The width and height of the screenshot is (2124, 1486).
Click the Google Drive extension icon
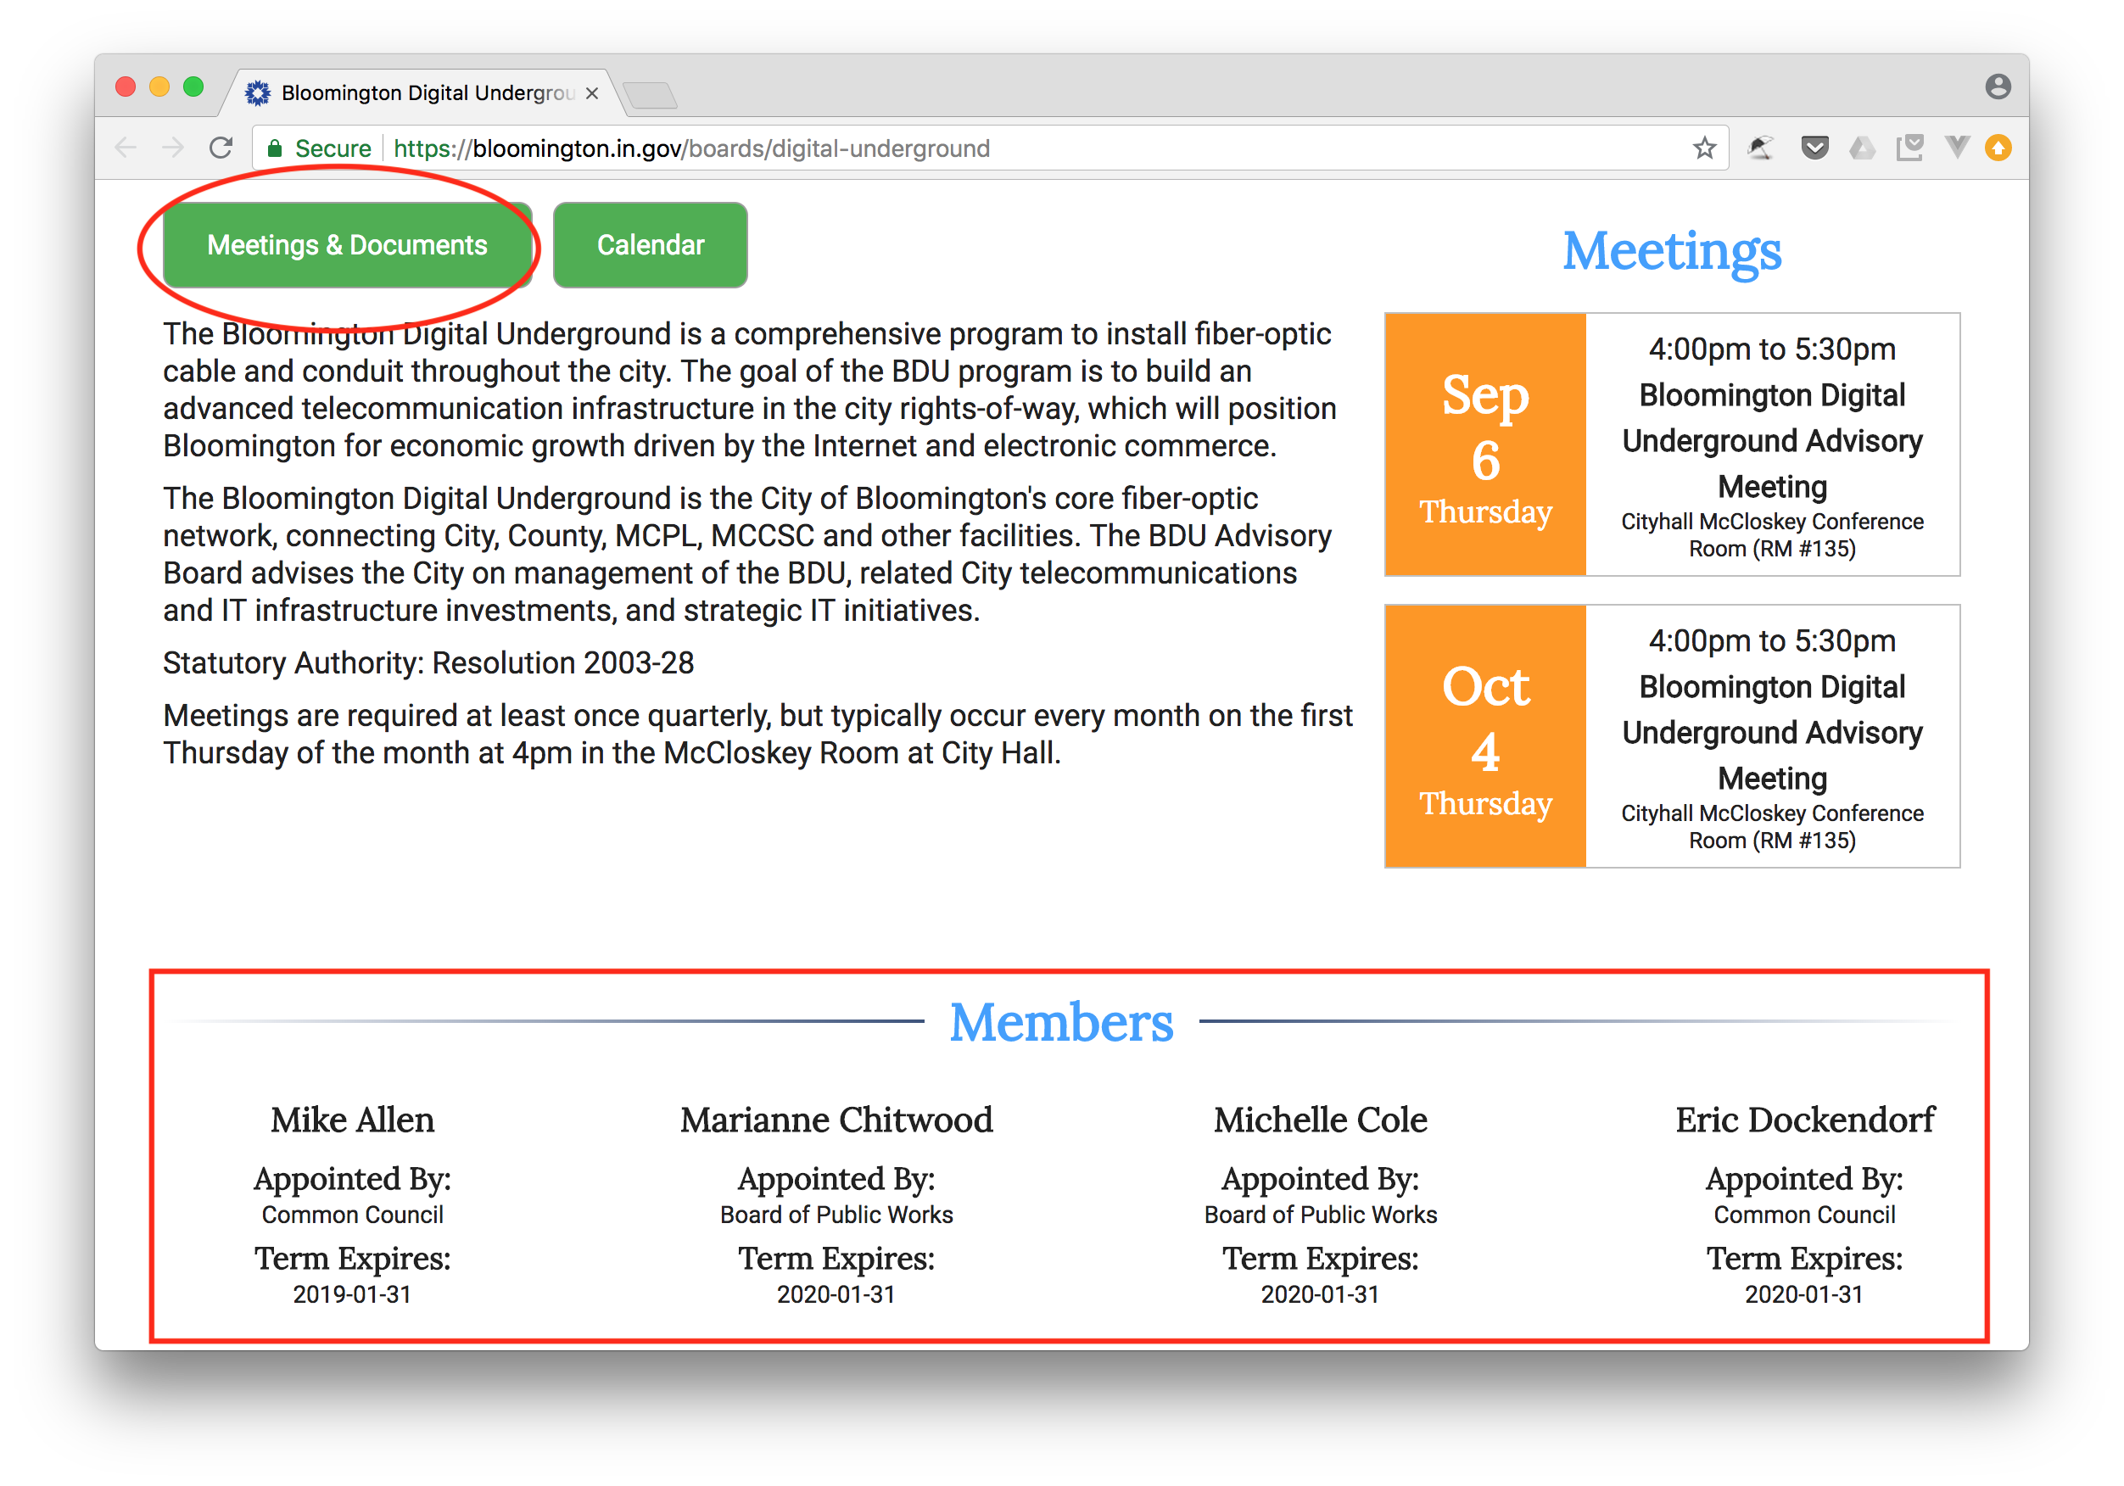[x=1862, y=148]
